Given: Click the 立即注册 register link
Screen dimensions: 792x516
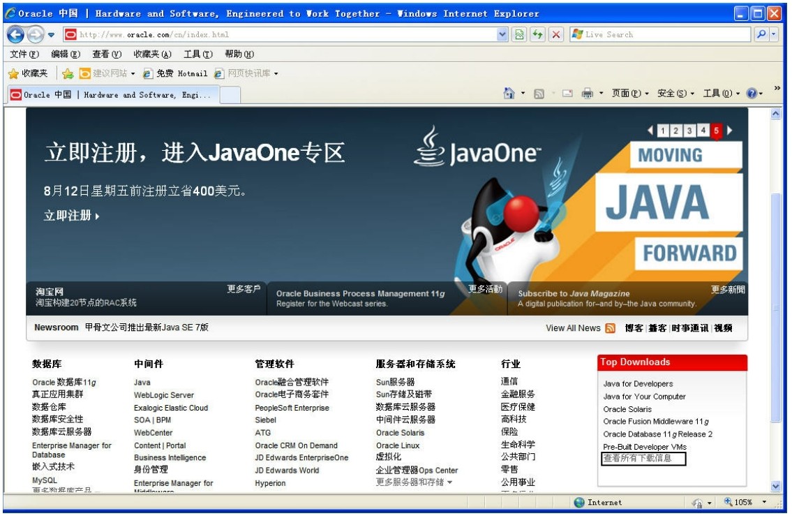Looking at the screenshot, I should tap(71, 216).
